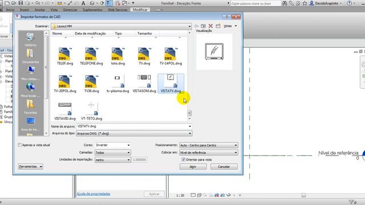The height and width of the screenshot is (205, 365).
Task: Click the back arrow icon next to Examinar
Action: [x=196, y=26]
